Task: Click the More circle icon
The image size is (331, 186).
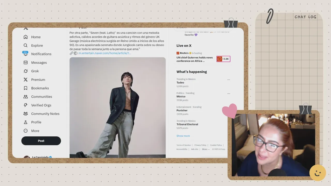Action: [26, 131]
